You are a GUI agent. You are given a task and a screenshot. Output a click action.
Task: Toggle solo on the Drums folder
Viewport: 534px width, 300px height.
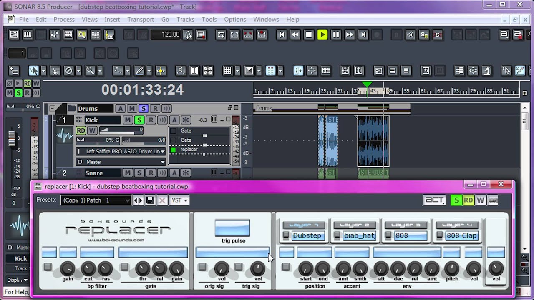pos(144,109)
